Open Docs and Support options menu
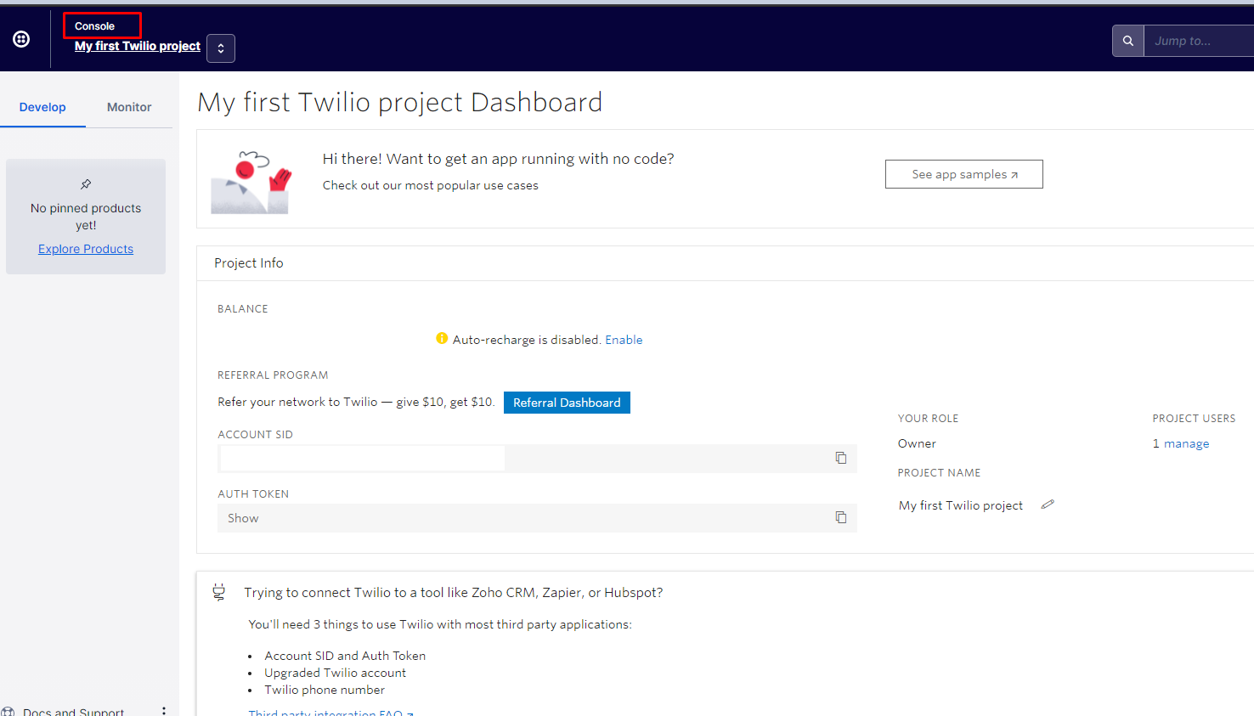 click(164, 712)
